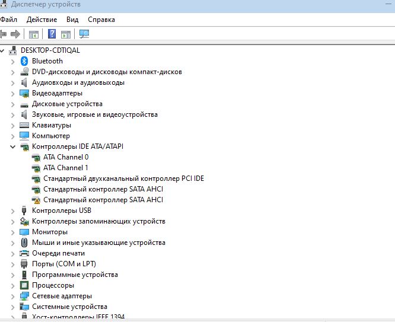This screenshot has width=395, height=322.
Task: Select the Контроллеры запоминающих устройств label
Action: tap(98, 221)
